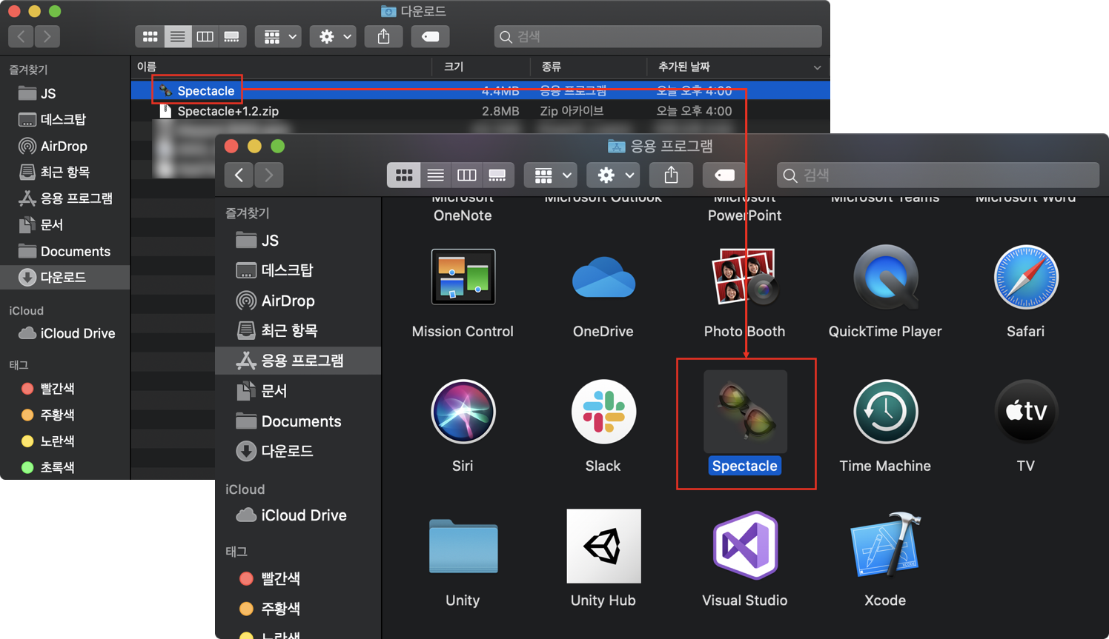
Task: Switch Downloads window to column view
Action: point(205,36)
